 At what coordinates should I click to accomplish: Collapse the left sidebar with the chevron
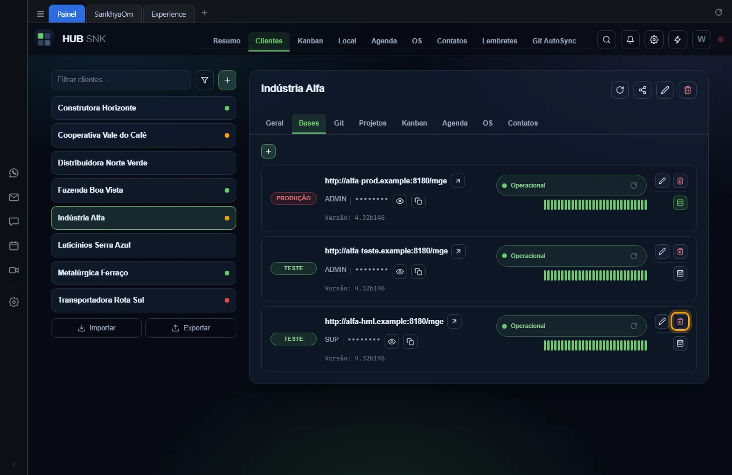pyautogui.click(x=14, y=465)
